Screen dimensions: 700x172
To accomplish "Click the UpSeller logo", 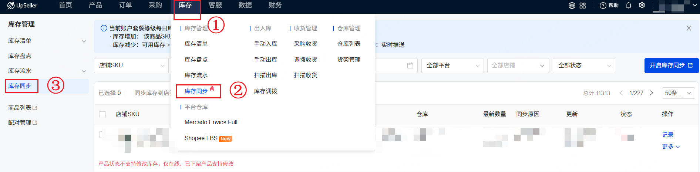I will point(22,6).
